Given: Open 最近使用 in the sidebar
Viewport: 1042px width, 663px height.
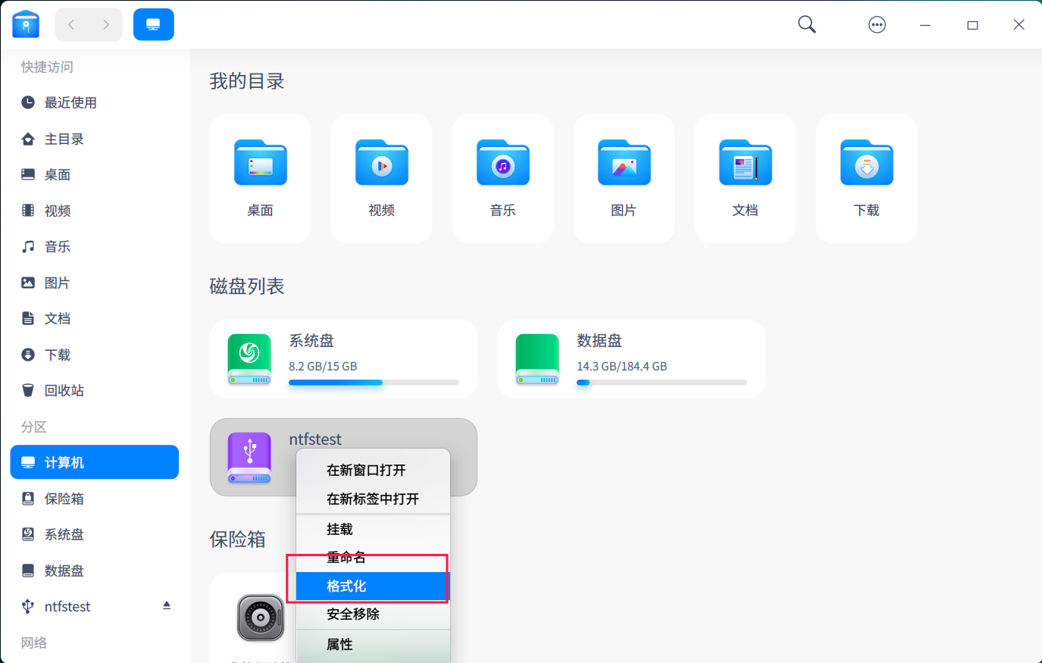Looking at the screenshot, I should pos(95,102).
